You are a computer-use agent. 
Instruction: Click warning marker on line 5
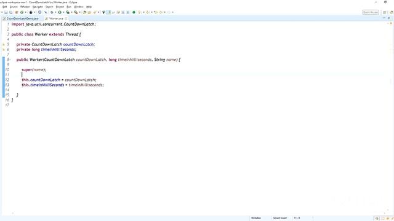tap(4, 44)
